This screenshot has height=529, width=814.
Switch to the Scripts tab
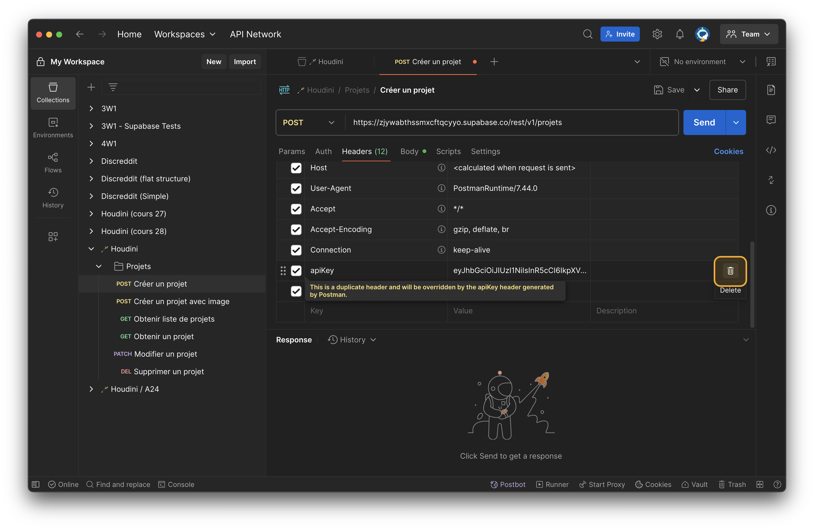448,151
